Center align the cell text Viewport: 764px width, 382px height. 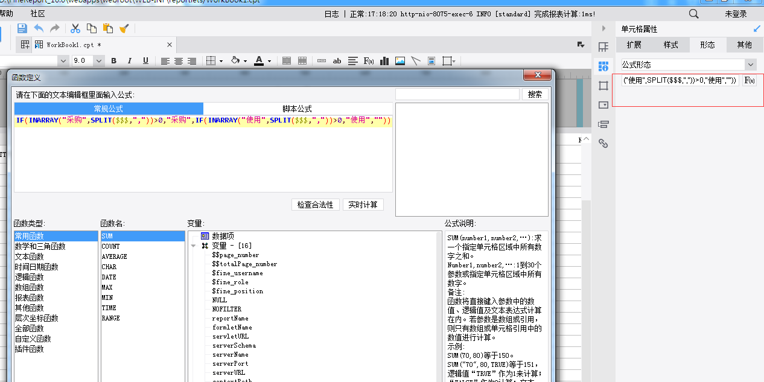point(179,61)
